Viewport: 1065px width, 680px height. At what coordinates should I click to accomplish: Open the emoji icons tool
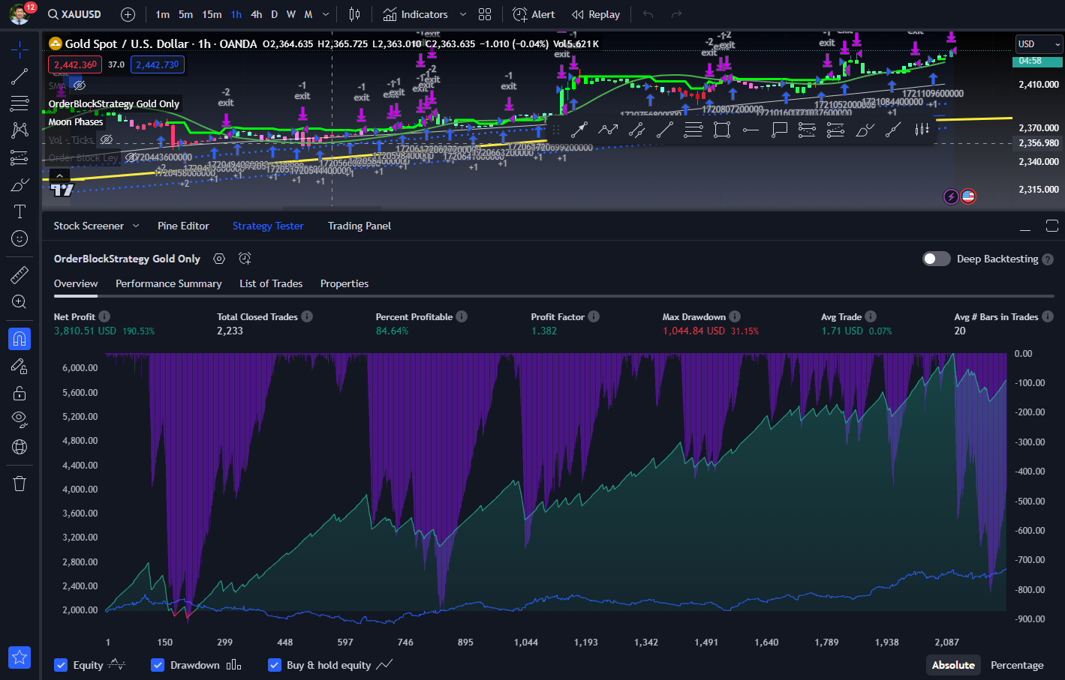click(20, 238)
